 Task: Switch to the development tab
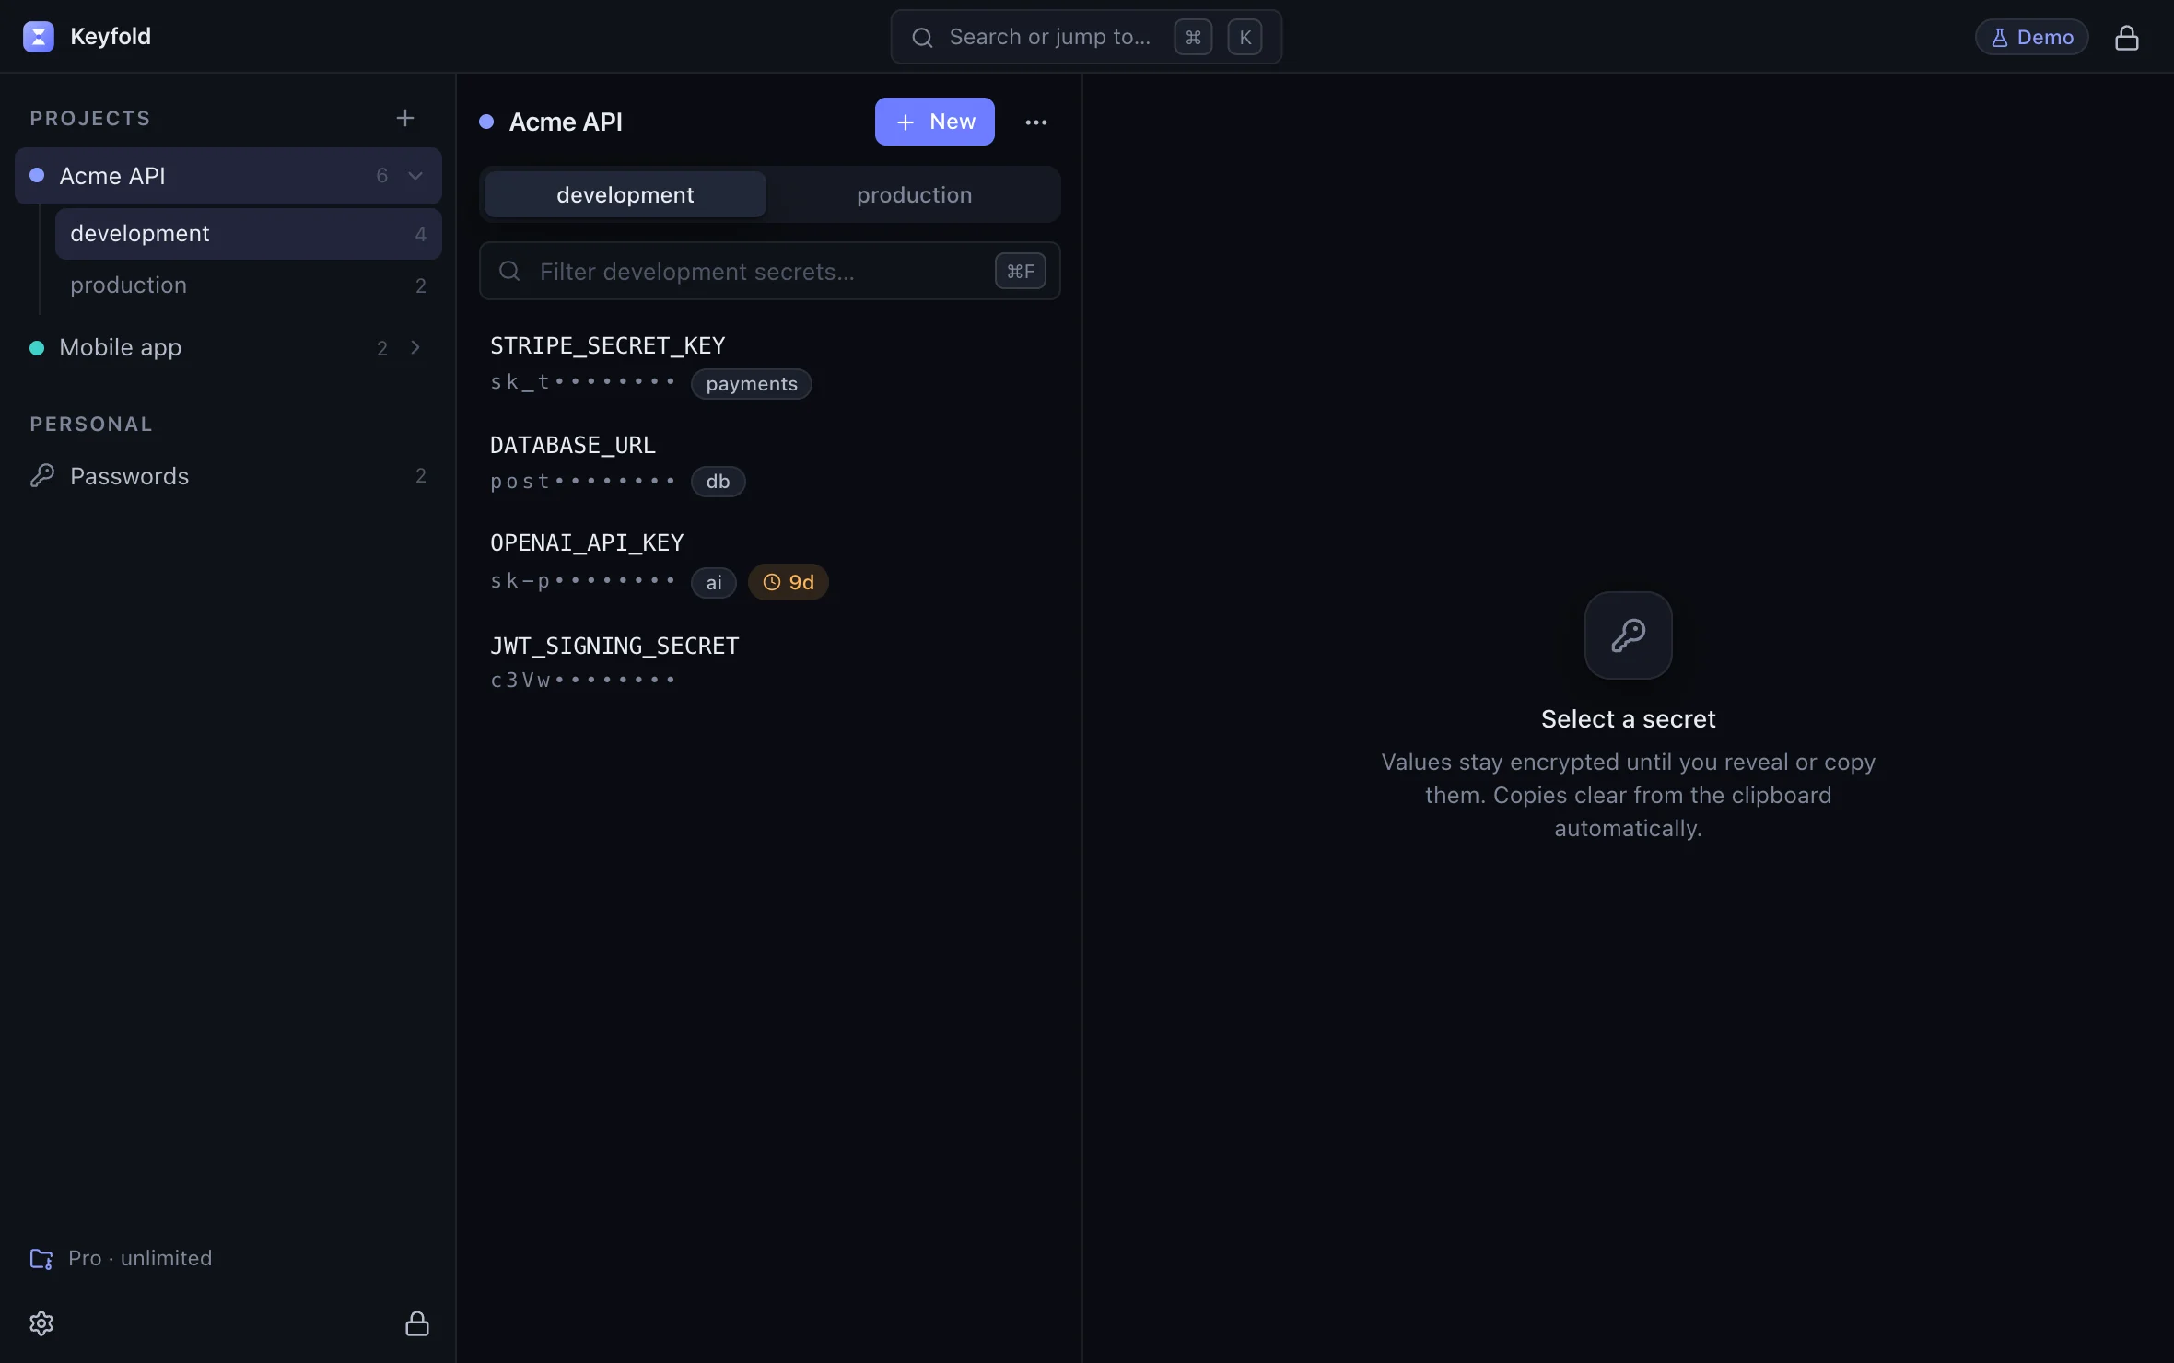tap(625, 194)
